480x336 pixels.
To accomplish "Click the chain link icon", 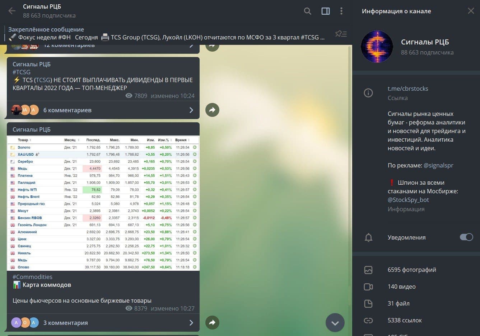I will [x=368, y=321].
